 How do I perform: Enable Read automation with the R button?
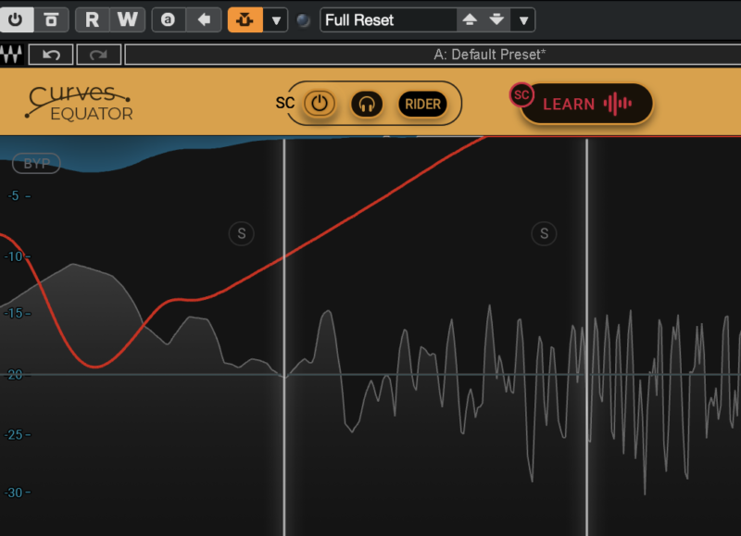click(92, 19)
